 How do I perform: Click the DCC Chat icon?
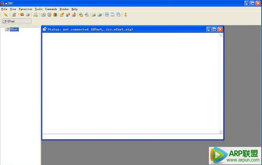click(68, 15)
